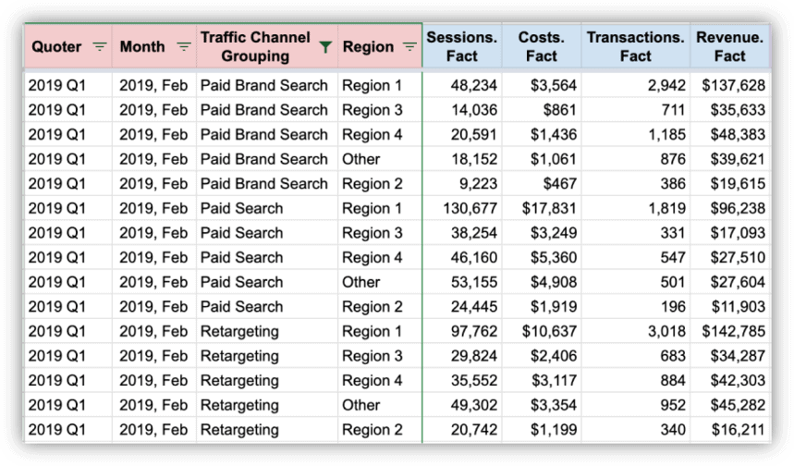Open the Month column filter
This screenshot has width=794, height=466.
(184, 46)
